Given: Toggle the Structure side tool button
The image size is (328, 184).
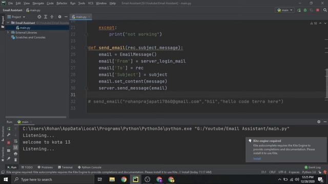Looking at the screenshot, I should click(x=3, y=134).
